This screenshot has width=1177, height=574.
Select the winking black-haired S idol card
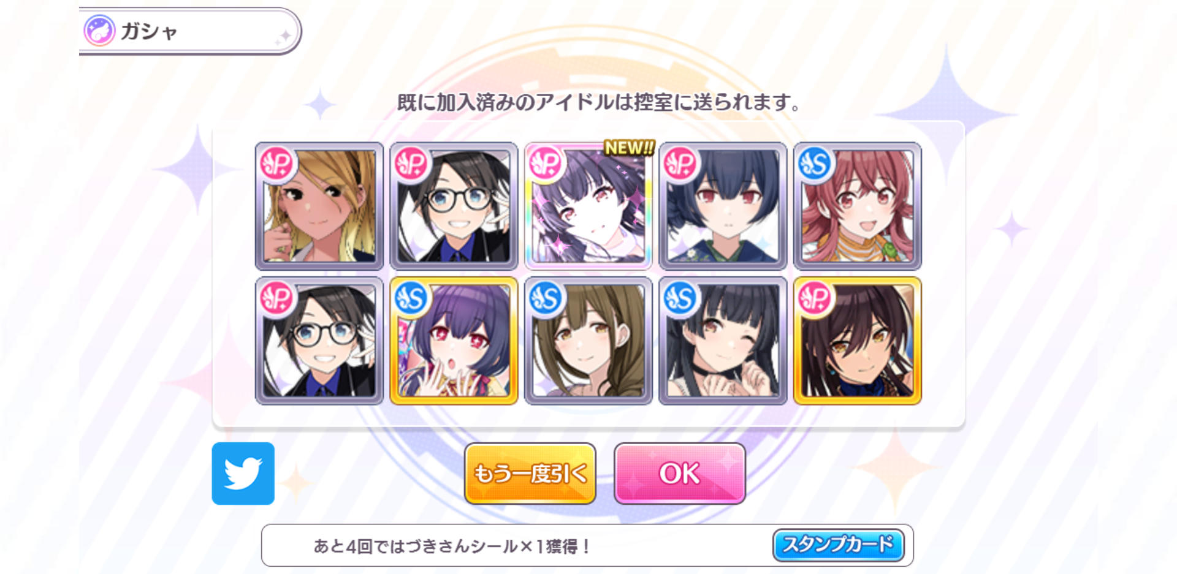coord(723,341)
